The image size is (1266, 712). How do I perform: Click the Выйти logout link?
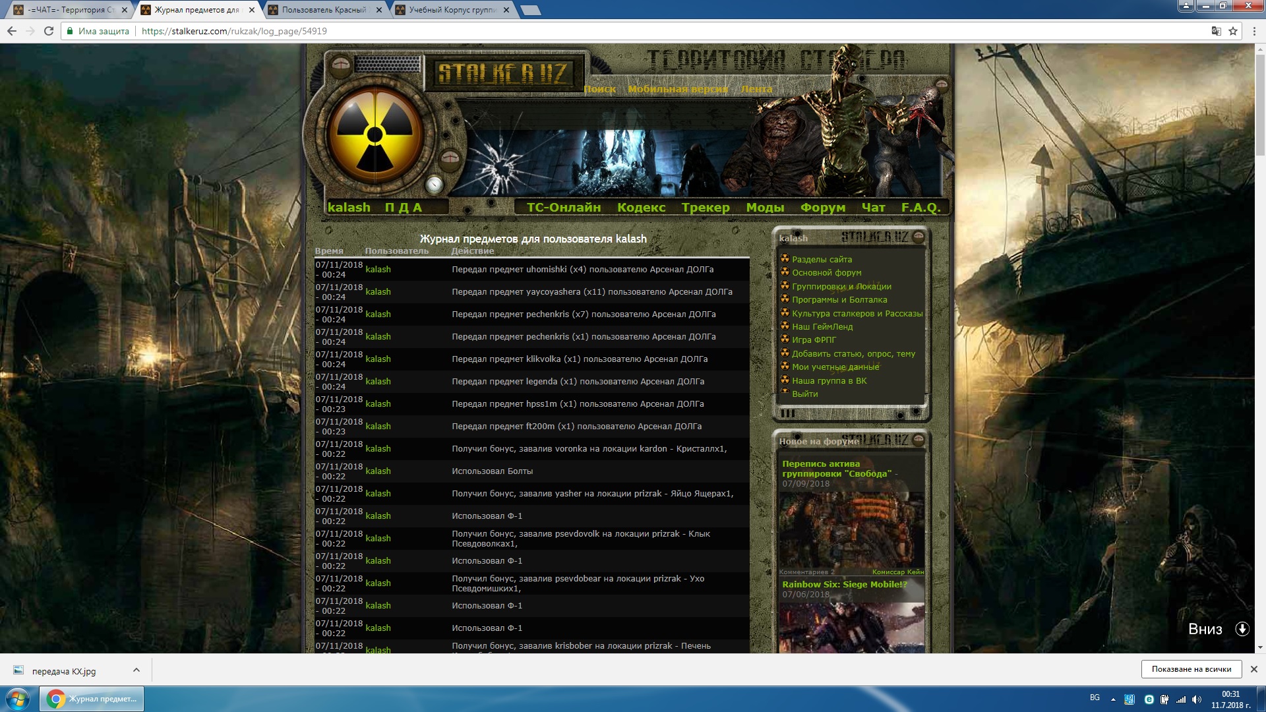point(804,394)
